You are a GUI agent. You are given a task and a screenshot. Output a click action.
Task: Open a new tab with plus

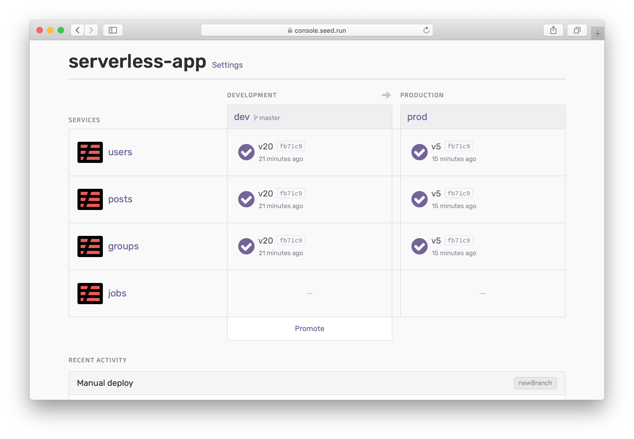pyautogui.click(x=597, y=34)
